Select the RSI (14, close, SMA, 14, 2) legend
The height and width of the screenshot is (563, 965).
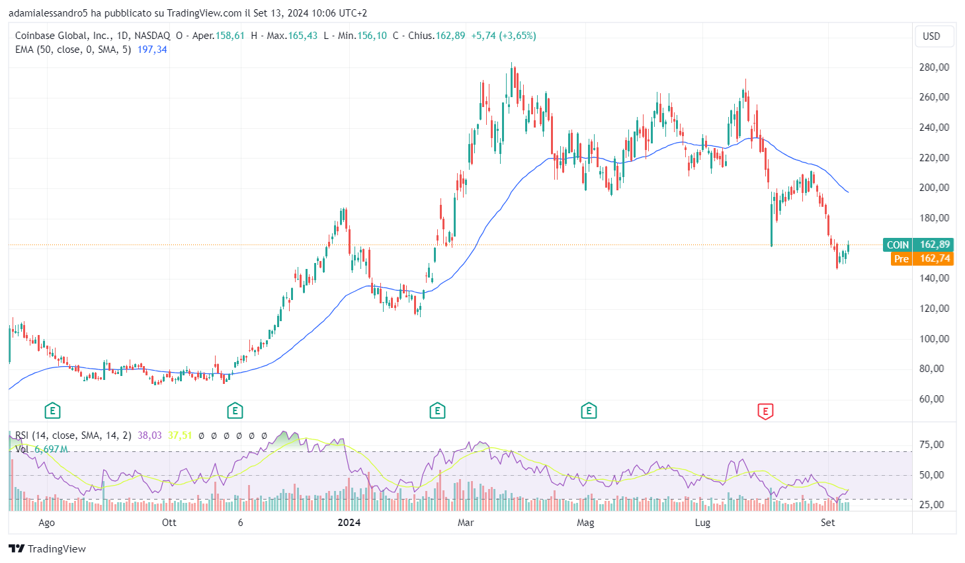73,435
